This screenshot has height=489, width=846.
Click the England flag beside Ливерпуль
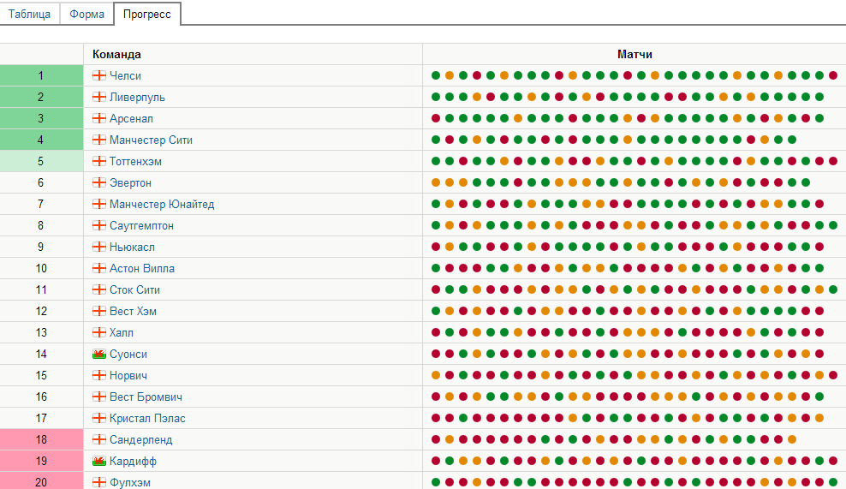point(99,97)
